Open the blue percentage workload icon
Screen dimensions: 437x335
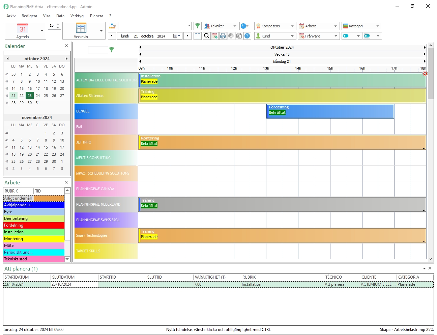tap(245, 26)
